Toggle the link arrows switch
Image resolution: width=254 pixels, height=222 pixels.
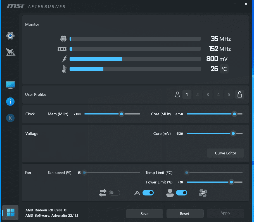pyautogui.click(x=115, y=193)
